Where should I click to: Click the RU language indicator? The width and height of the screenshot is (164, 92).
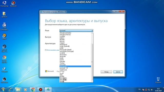pyautogui.click(x=139, y=89)
